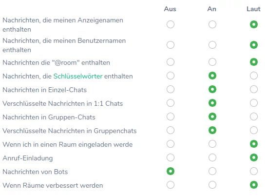Turn off Nachrichten in Gruppen-Chats

click(x=171, y=117)
